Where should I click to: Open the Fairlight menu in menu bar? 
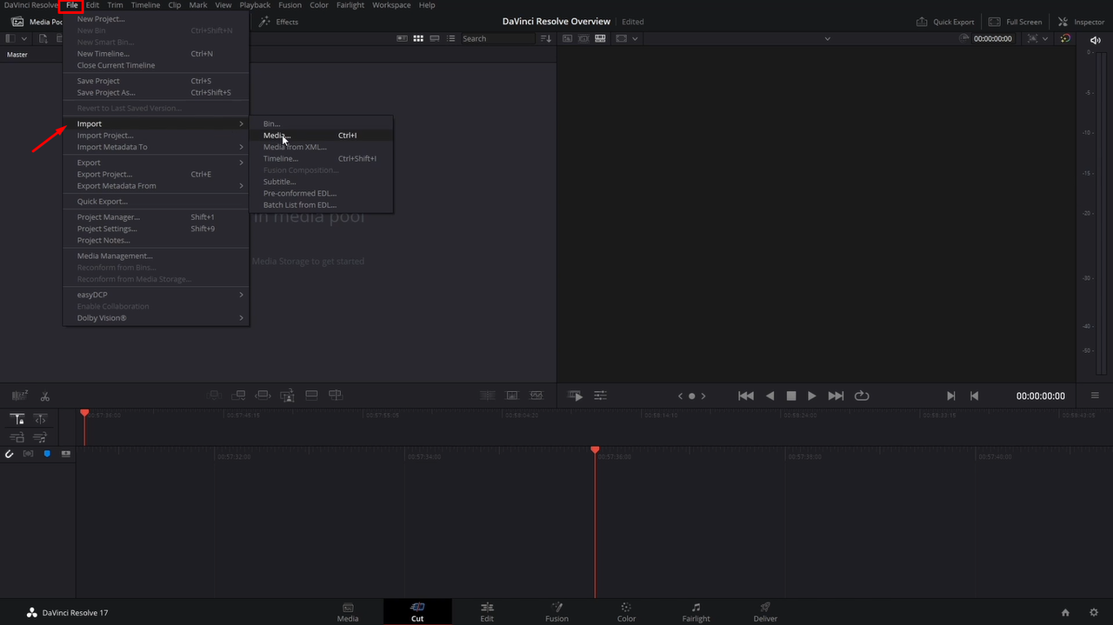350,5
